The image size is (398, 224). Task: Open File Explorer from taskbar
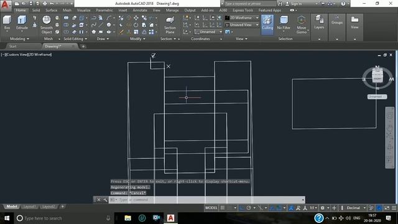(127, 218)
